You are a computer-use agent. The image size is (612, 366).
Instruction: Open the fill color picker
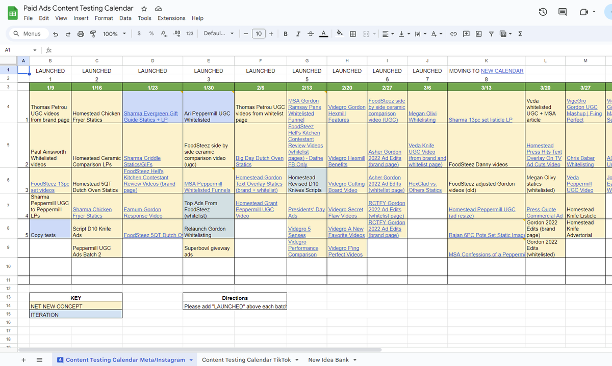340,34
